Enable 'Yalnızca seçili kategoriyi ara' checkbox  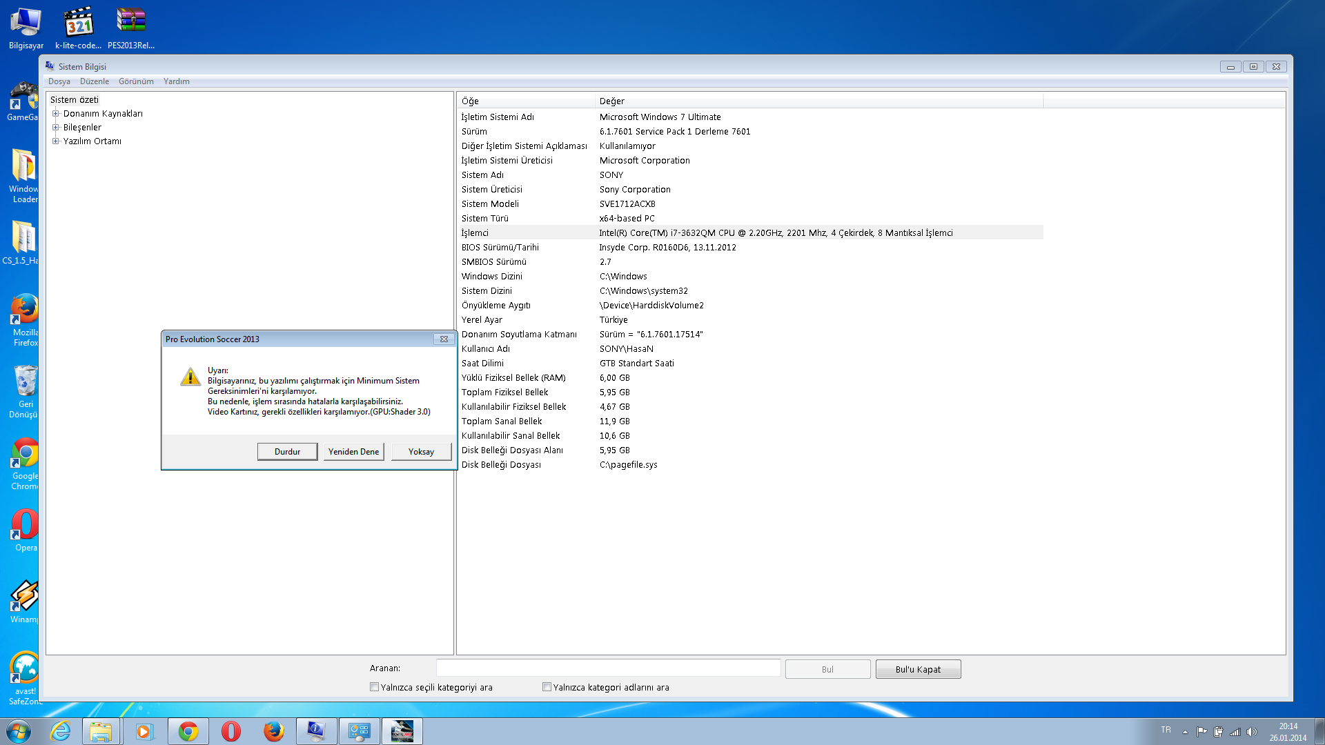coord(374,687)
